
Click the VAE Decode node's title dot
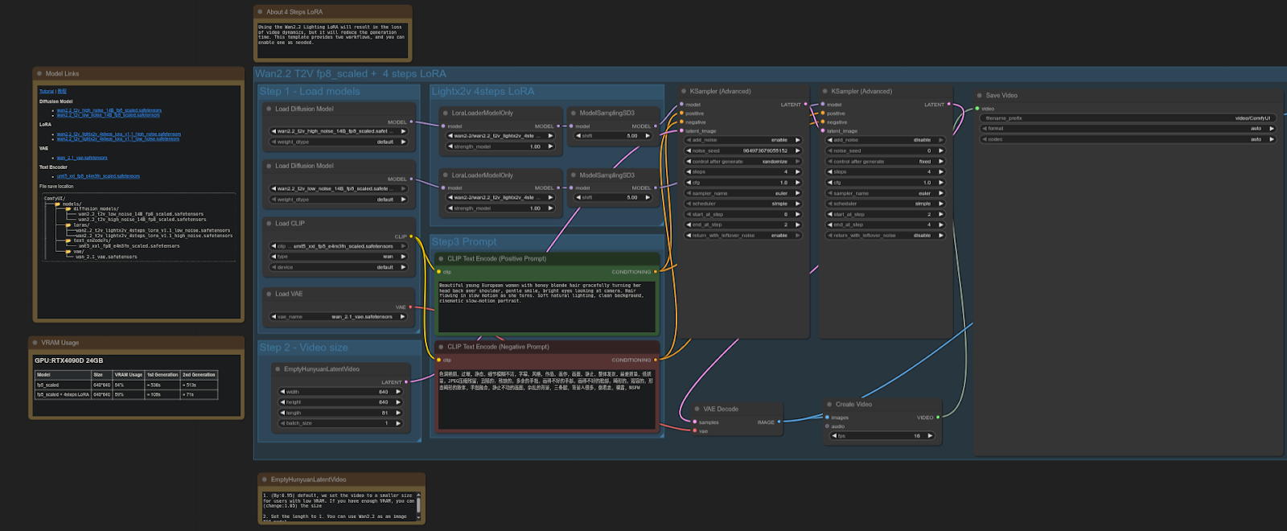pos(697,409)
